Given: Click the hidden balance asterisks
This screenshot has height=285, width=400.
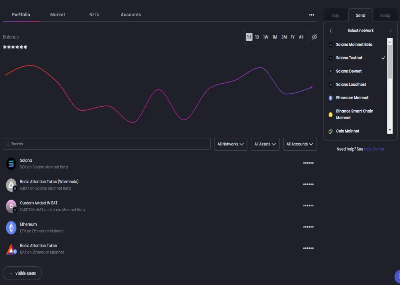Looking at the screenshot, I should [15, 47].
